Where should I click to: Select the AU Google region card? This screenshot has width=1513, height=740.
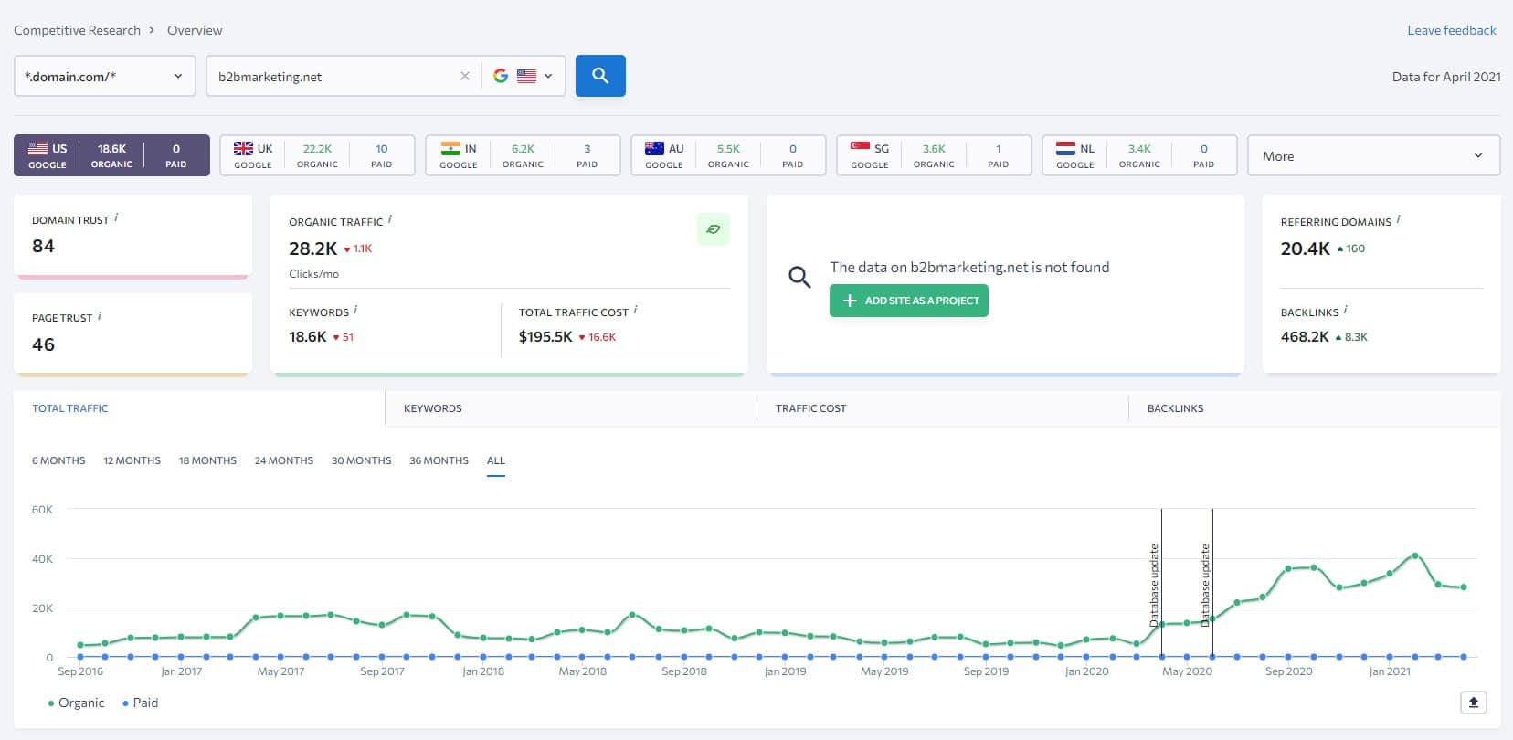point(728,155)
